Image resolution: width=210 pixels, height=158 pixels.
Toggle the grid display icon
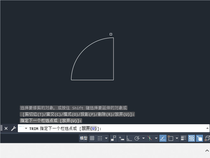[92, 138]
